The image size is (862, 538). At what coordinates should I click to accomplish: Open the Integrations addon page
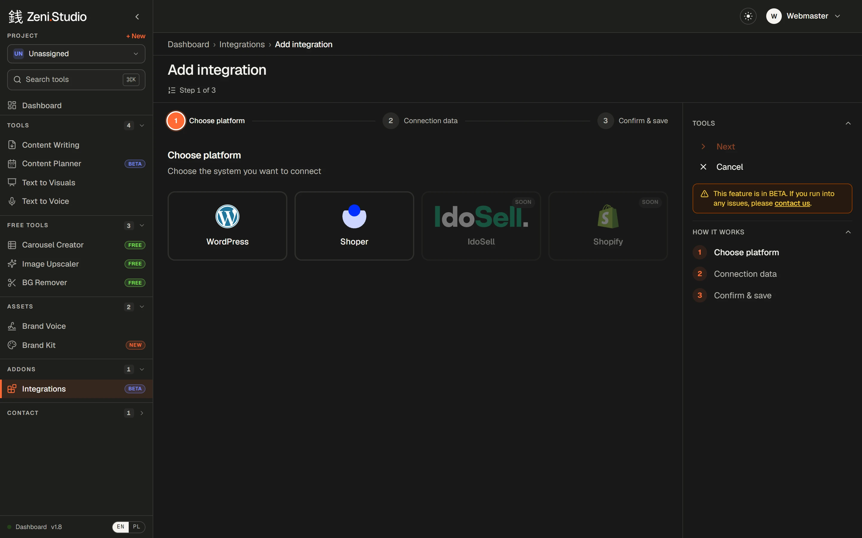pos(76,389)
